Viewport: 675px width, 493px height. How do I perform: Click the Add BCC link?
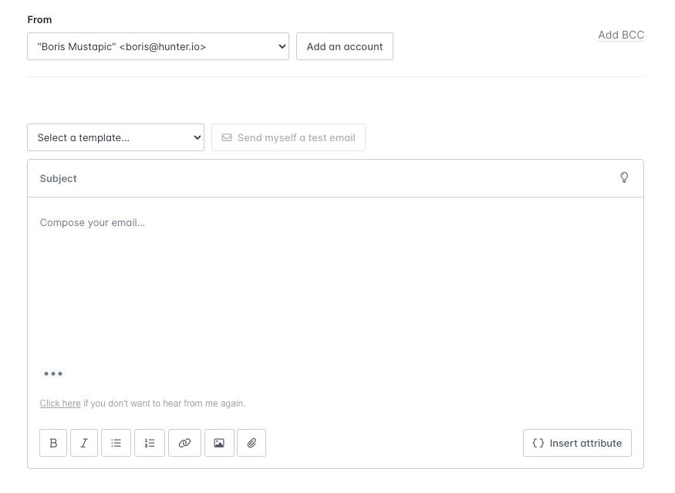tap(621, 35)
